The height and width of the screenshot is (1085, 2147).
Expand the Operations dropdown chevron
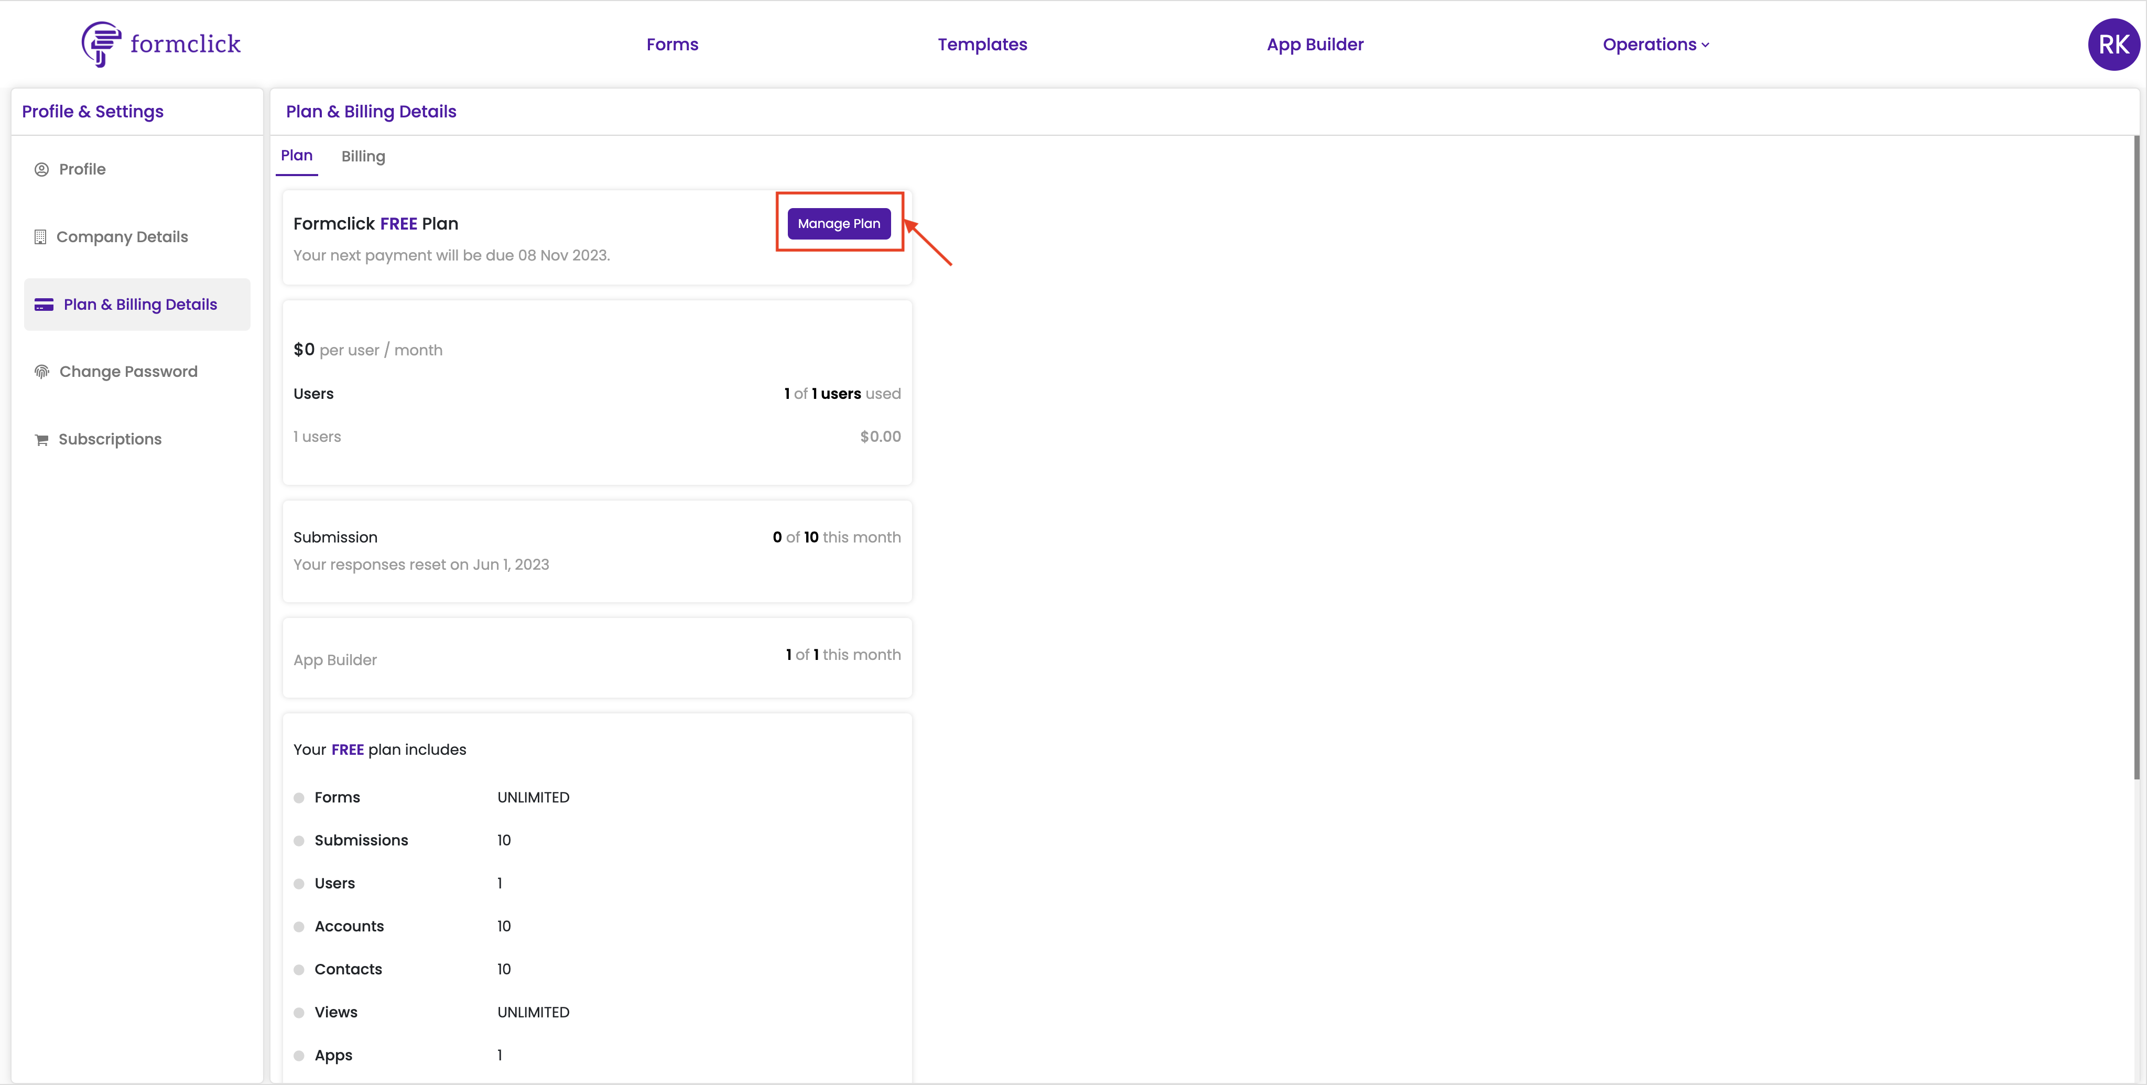click(1705, 45)
